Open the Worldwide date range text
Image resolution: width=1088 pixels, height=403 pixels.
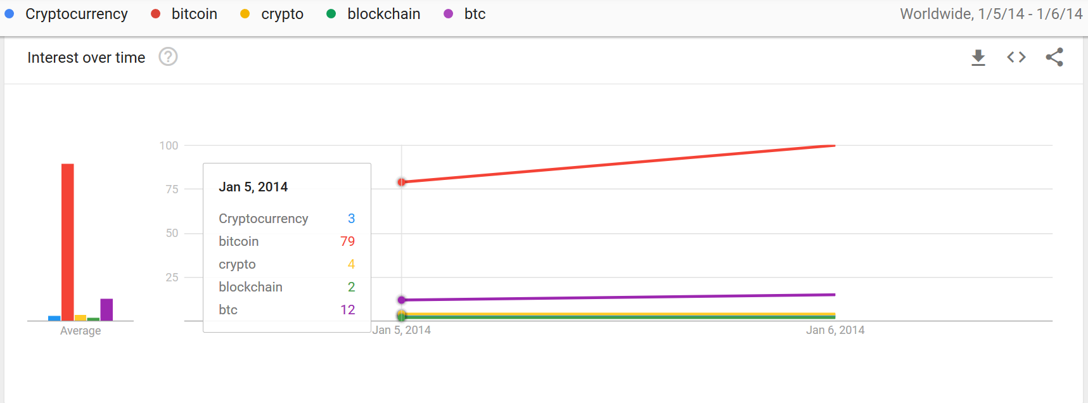(991, 14)
